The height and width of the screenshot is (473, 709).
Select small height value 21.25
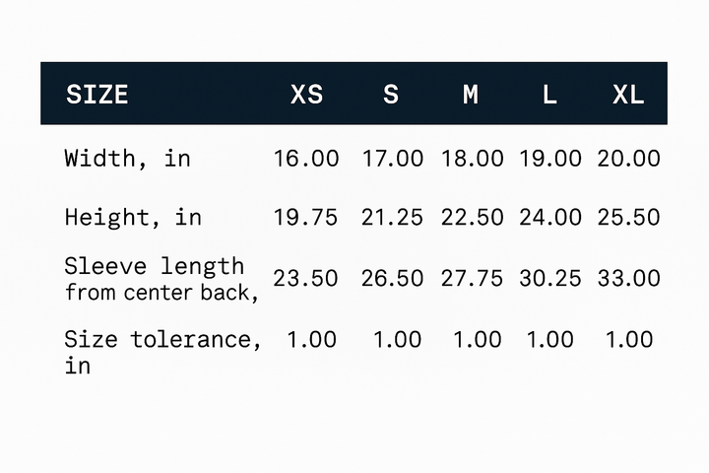[x=392, y=217]
